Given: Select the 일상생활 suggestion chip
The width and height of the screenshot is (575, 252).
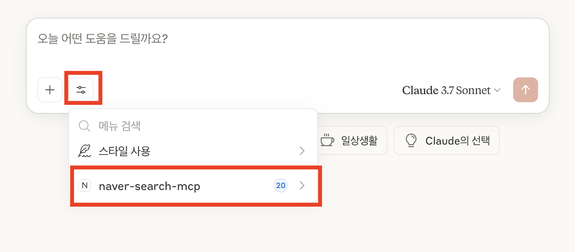Looking at the screenshot, I should point(353,140).
